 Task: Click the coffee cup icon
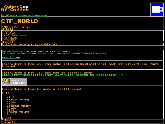157,9
